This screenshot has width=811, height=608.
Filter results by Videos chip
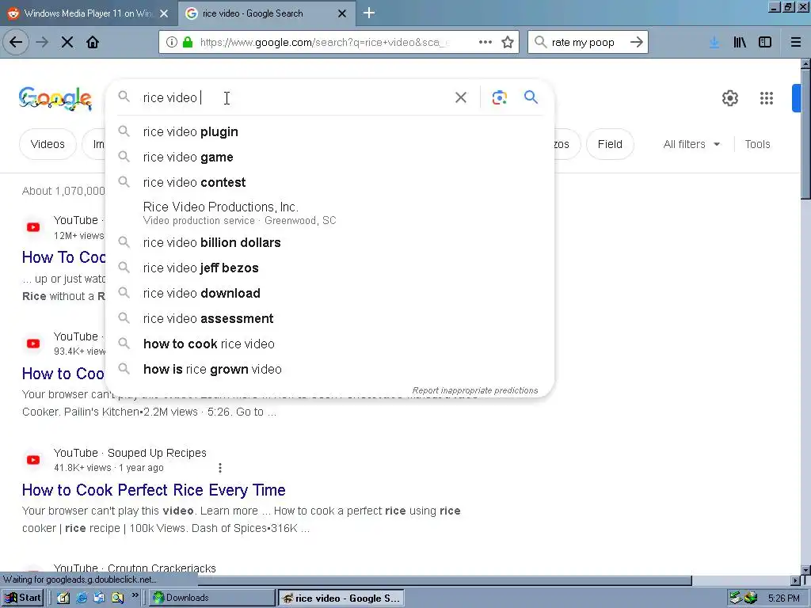point(48,144)
